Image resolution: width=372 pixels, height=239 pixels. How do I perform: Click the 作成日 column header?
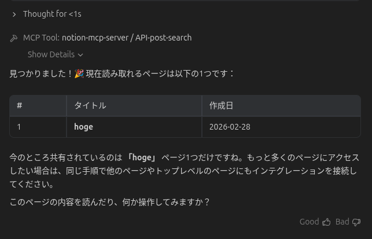click(x=221, y=105)
